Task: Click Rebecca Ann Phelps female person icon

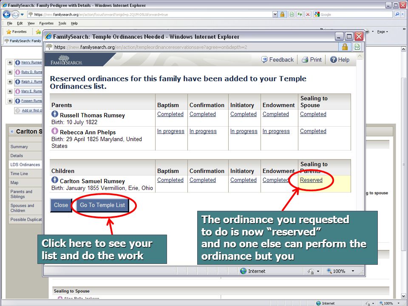Action: [x=55, y=130]
